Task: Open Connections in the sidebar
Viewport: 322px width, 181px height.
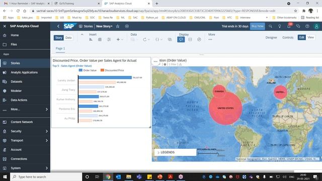Action: tap(25, 159)
